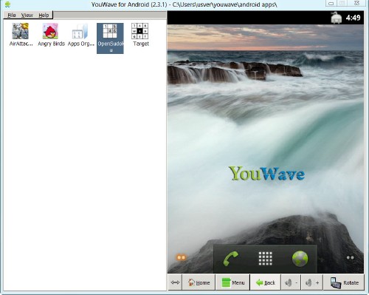The image size is (369, 295).
Task: Open the app drawer grid icon
Action: [x=266, y=259]
